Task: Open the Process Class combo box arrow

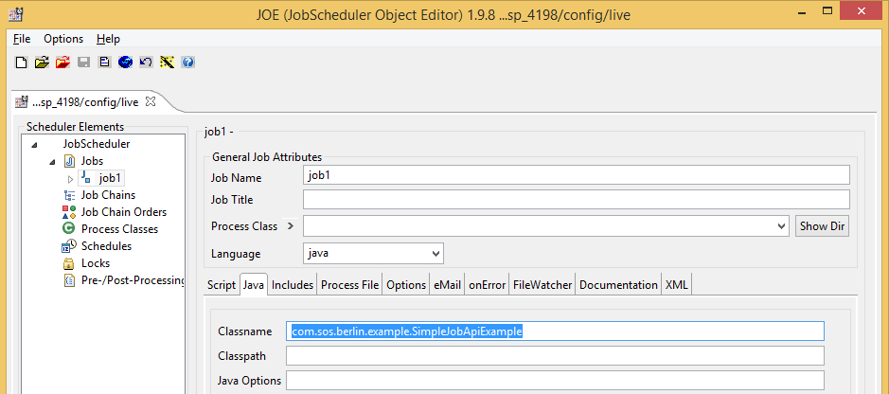Action: click(782, 225)
